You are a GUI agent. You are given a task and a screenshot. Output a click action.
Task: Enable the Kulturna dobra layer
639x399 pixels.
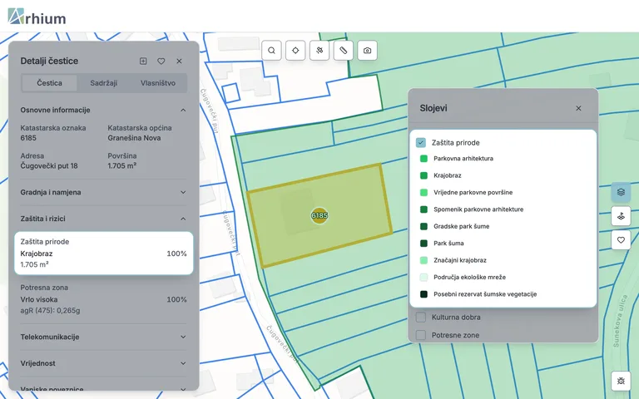420,318
